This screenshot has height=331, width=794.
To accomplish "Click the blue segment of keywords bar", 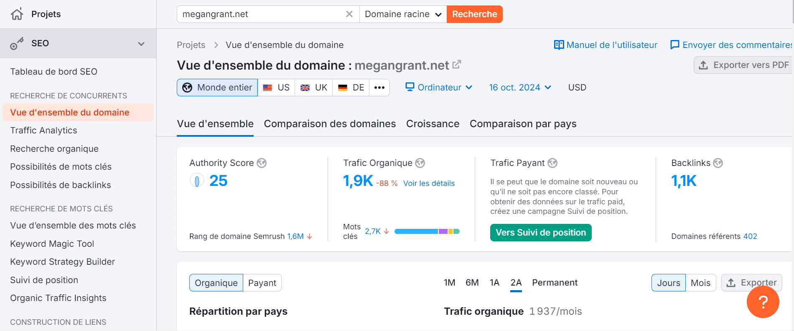I will click(x=416, y=231).
